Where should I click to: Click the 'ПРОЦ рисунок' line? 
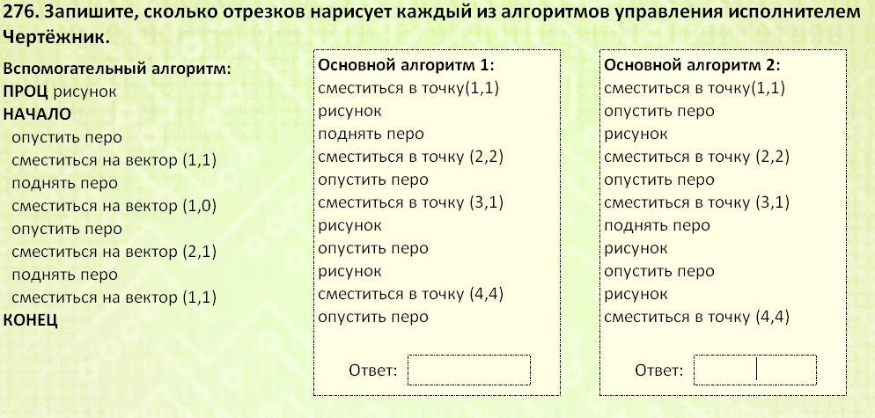click(x=60, y=92)
